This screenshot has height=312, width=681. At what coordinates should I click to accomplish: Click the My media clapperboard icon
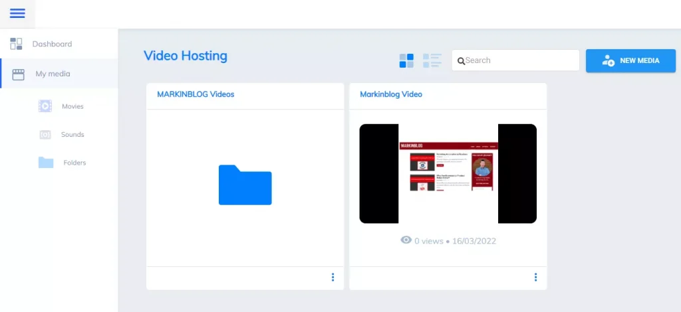pyautogui.click(x=19, y=74)
